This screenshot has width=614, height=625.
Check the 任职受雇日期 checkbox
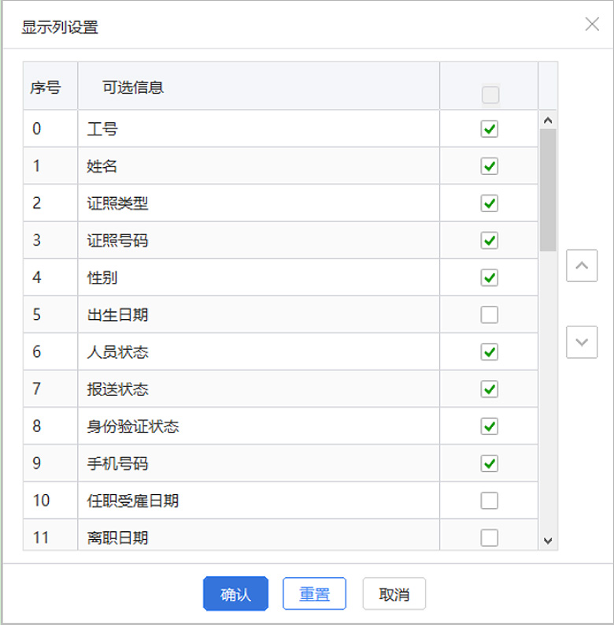point(490,500)
